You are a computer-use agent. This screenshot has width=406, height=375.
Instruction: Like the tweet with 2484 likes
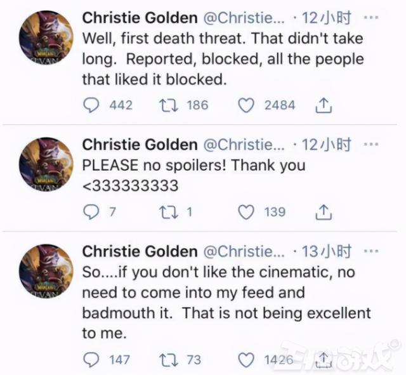coord(246,106)
